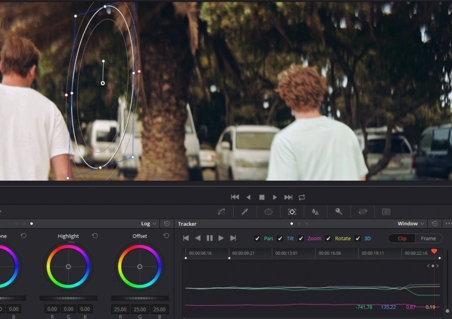Image resolution: width=452 pixels, height=319 pixels.
Task: Toggle the Tilt tracking checkbox
Action: [280, 239]
